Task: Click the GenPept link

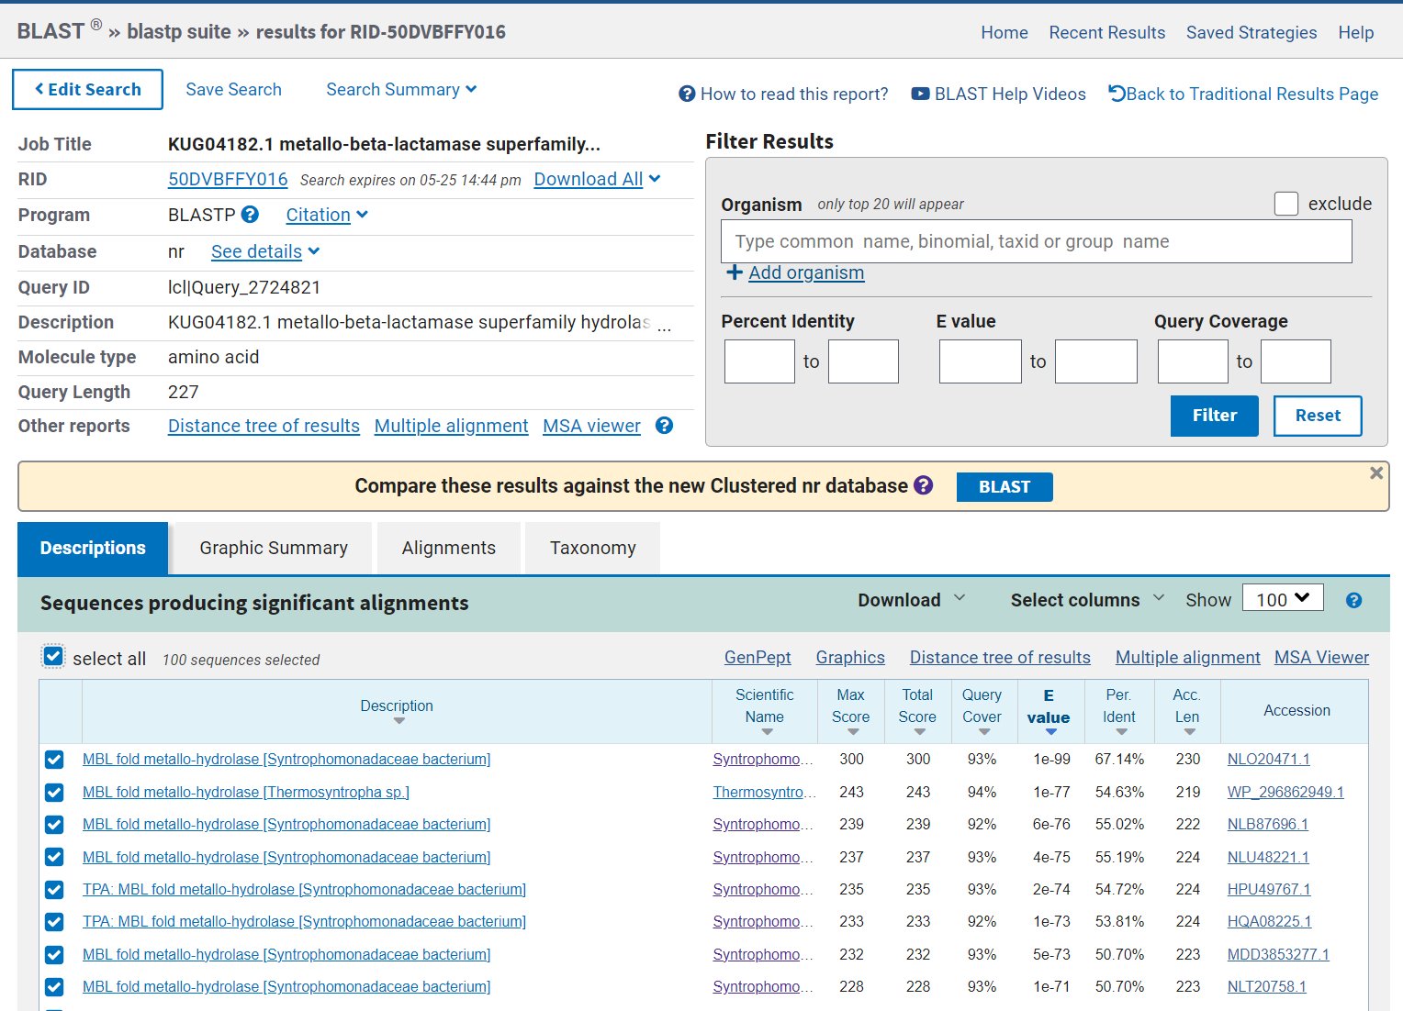Action: [758, 657]
